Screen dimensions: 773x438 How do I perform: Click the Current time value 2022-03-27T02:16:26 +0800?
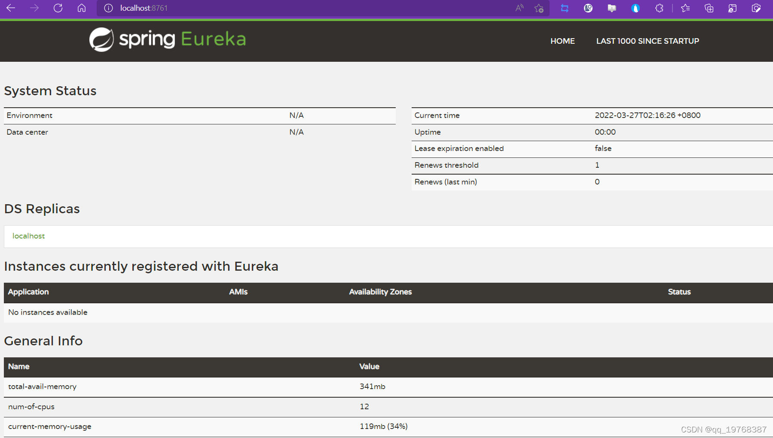point(648,115)
